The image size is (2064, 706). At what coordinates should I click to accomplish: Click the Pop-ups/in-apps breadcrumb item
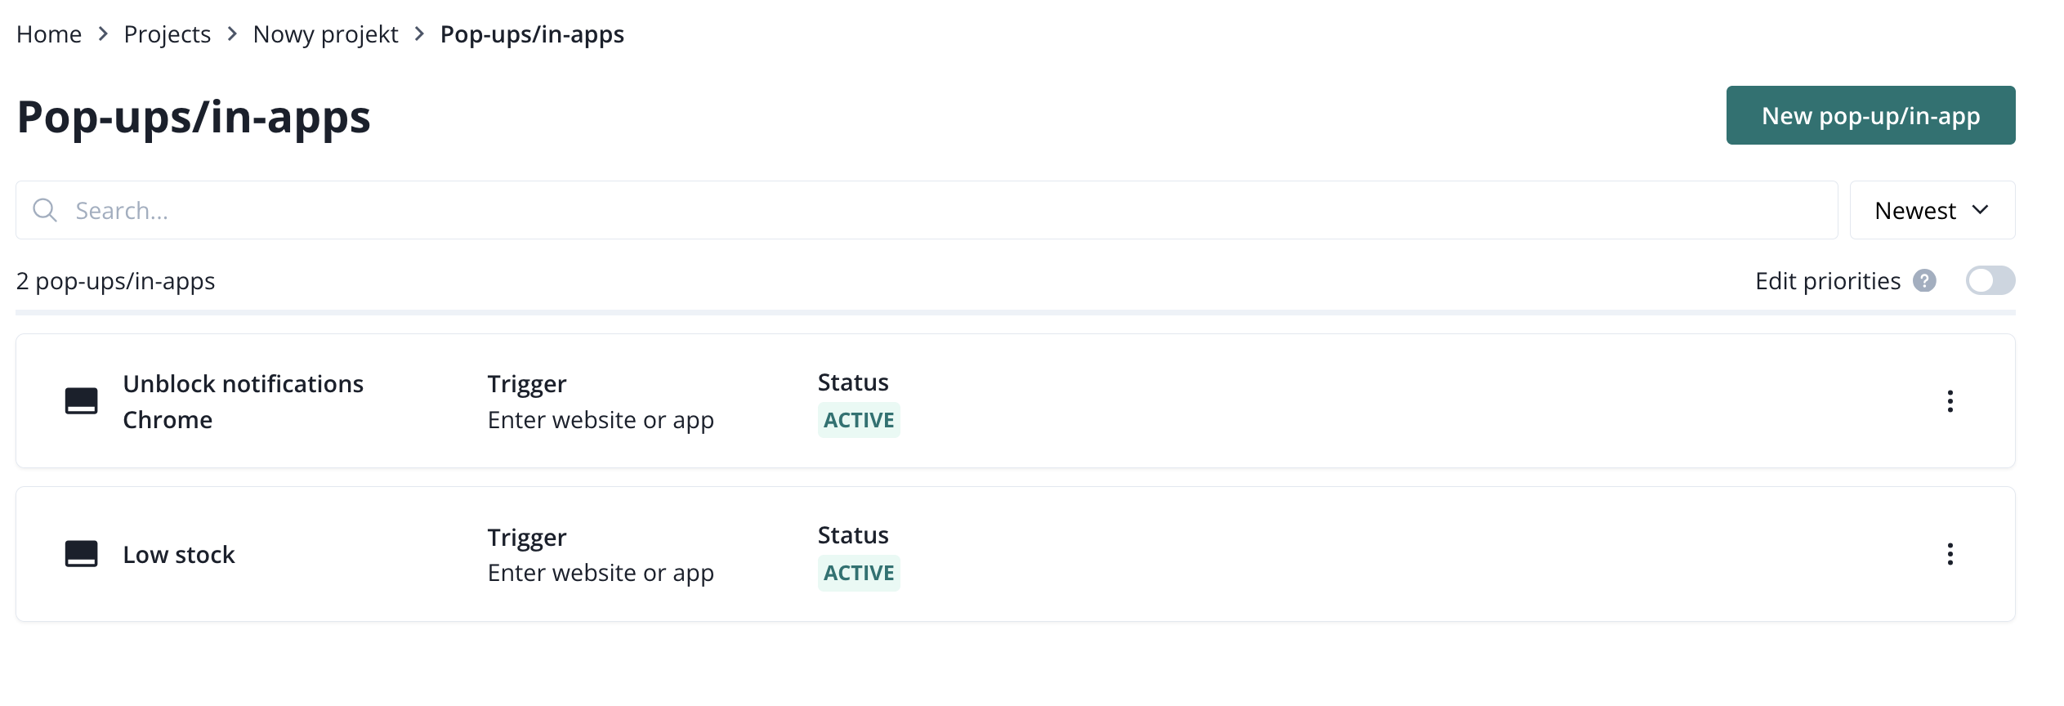[532, 34]
